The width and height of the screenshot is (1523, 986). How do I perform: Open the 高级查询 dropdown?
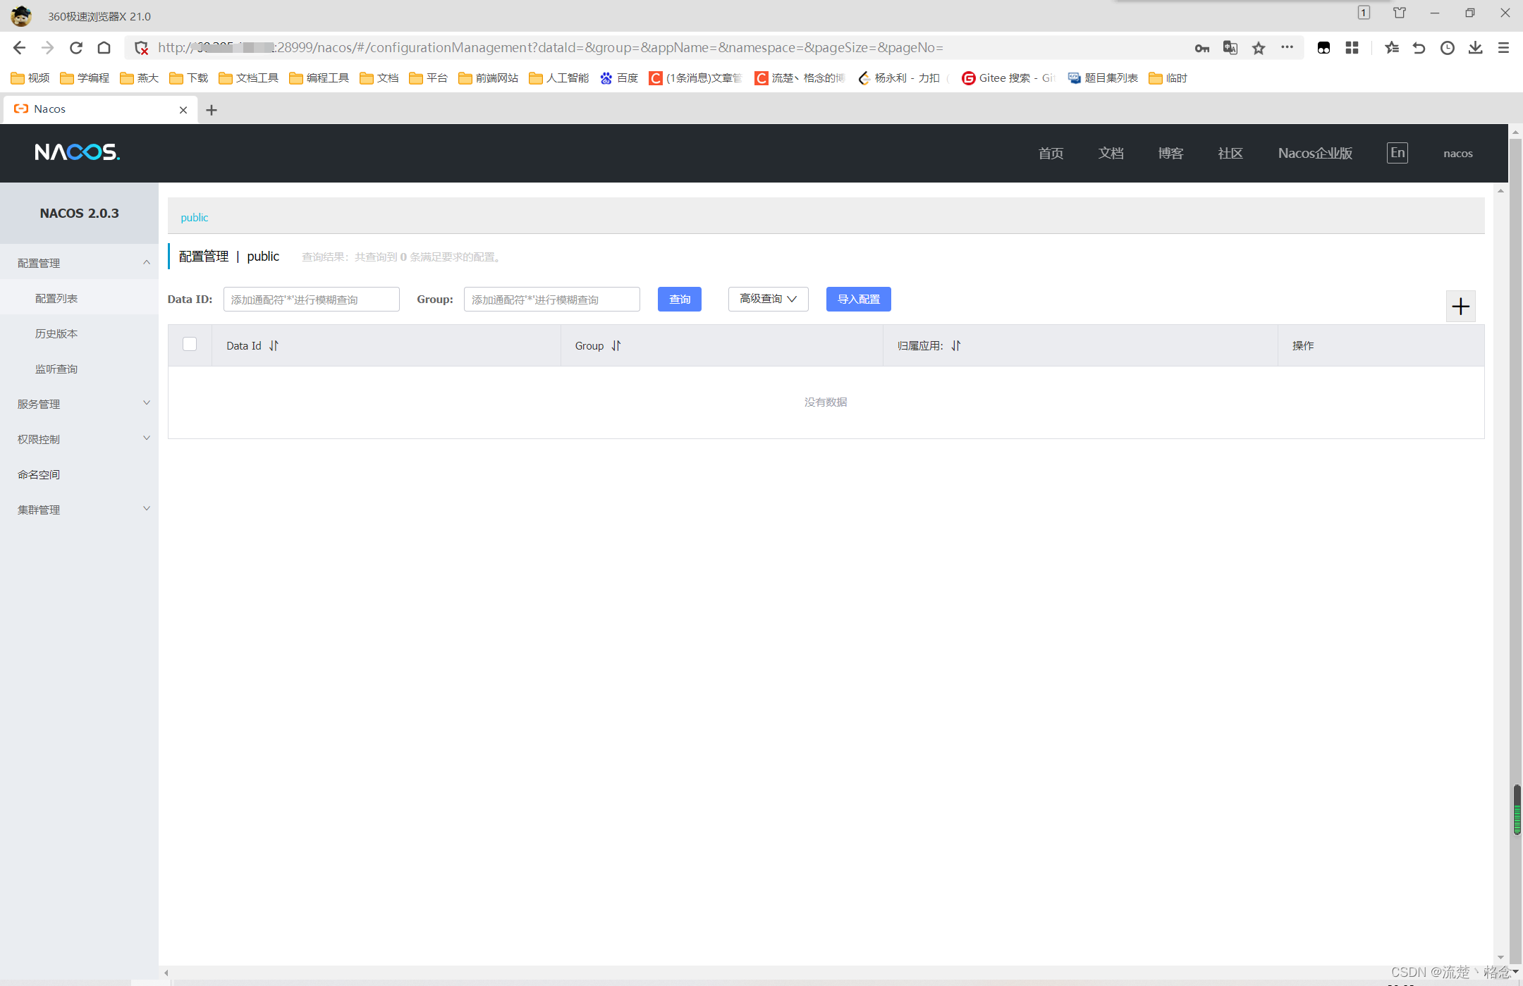768,299
